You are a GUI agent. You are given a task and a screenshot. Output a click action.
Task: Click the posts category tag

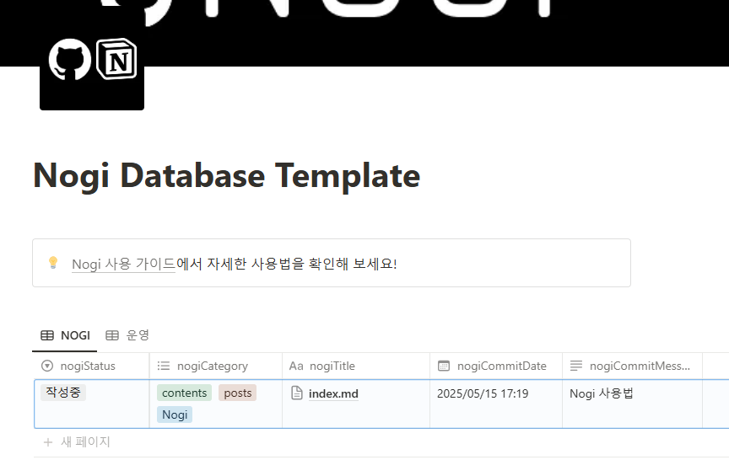coord(238,393)
